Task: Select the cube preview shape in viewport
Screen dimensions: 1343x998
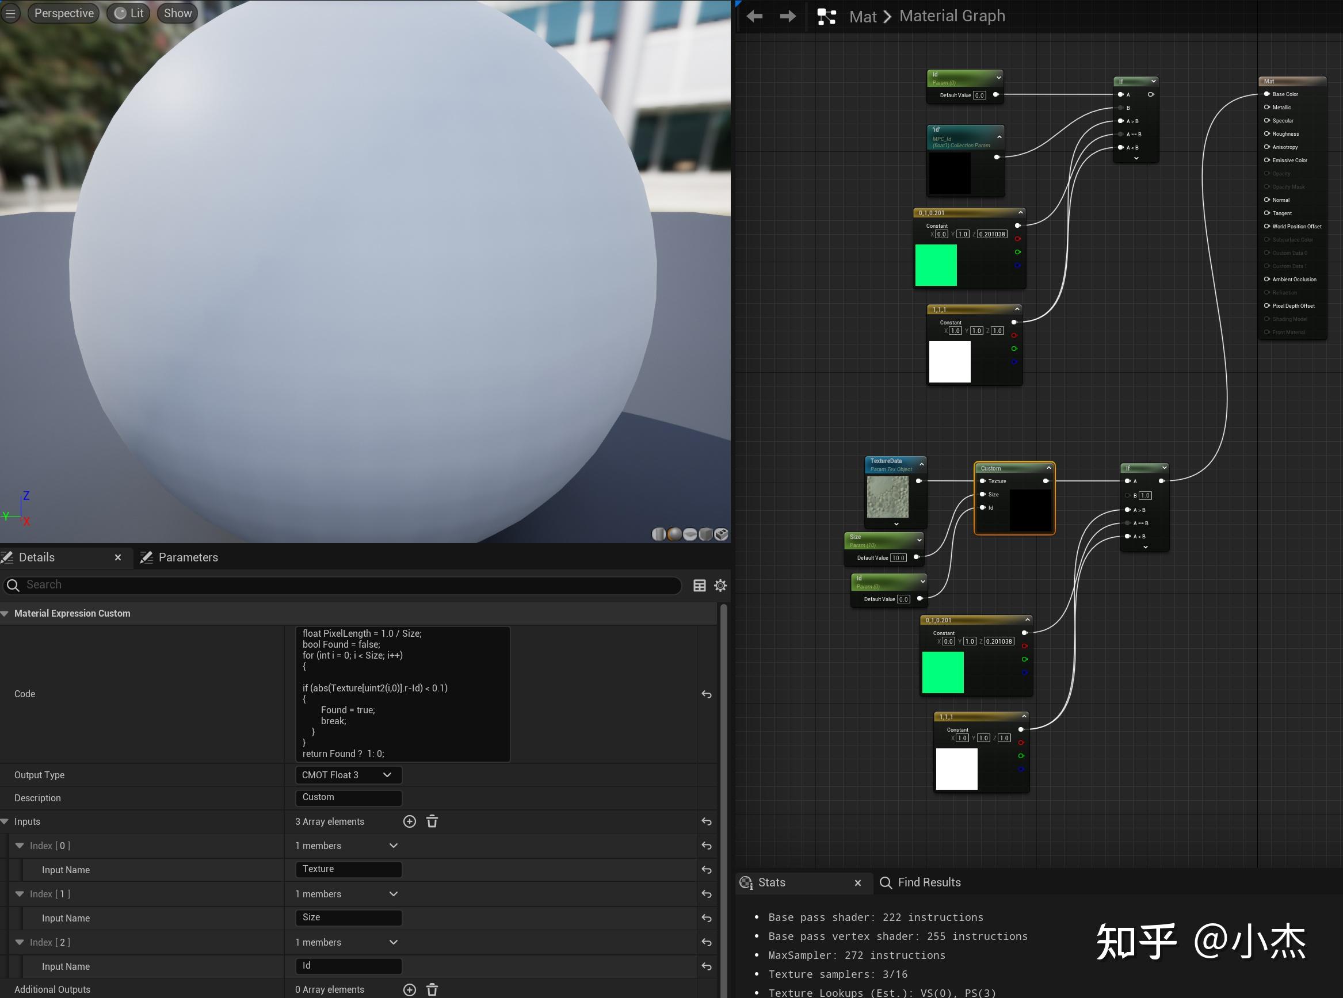Action: (x=705, y=534)
